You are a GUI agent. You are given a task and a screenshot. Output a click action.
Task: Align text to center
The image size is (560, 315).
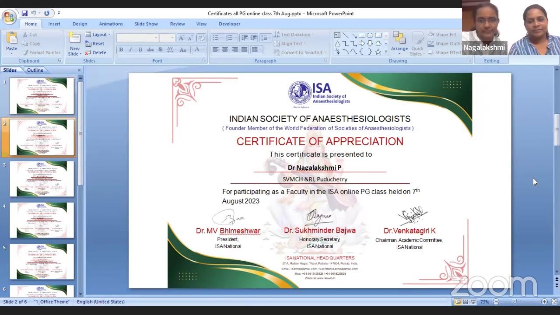pos(225,50)
